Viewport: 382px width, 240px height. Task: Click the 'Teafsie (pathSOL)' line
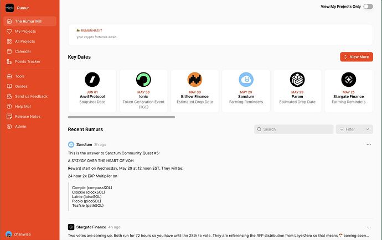tap(87, 205)
